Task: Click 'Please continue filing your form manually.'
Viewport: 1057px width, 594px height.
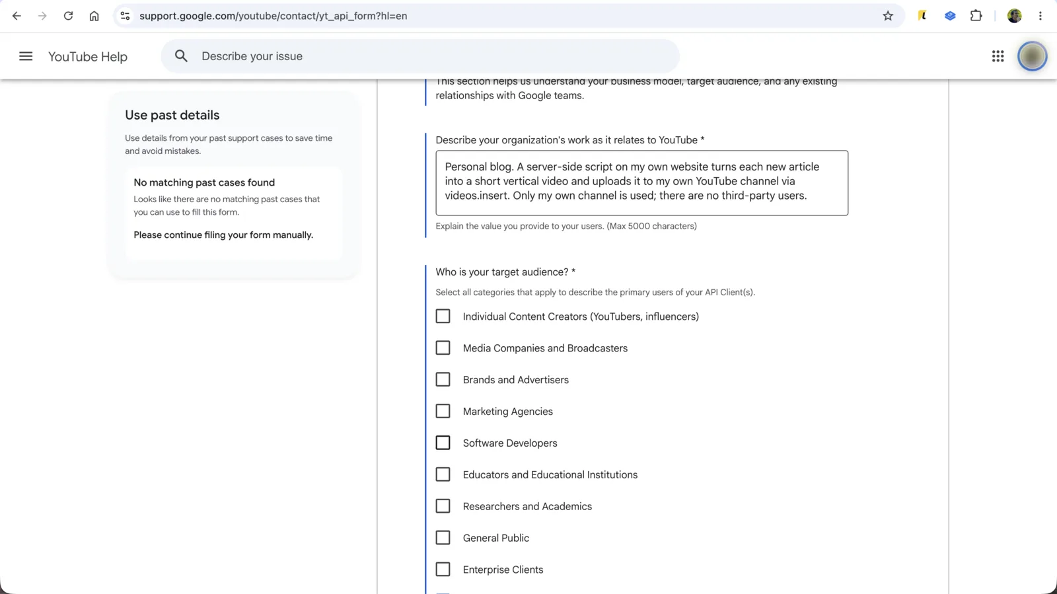Action: [x=223, y=235]
